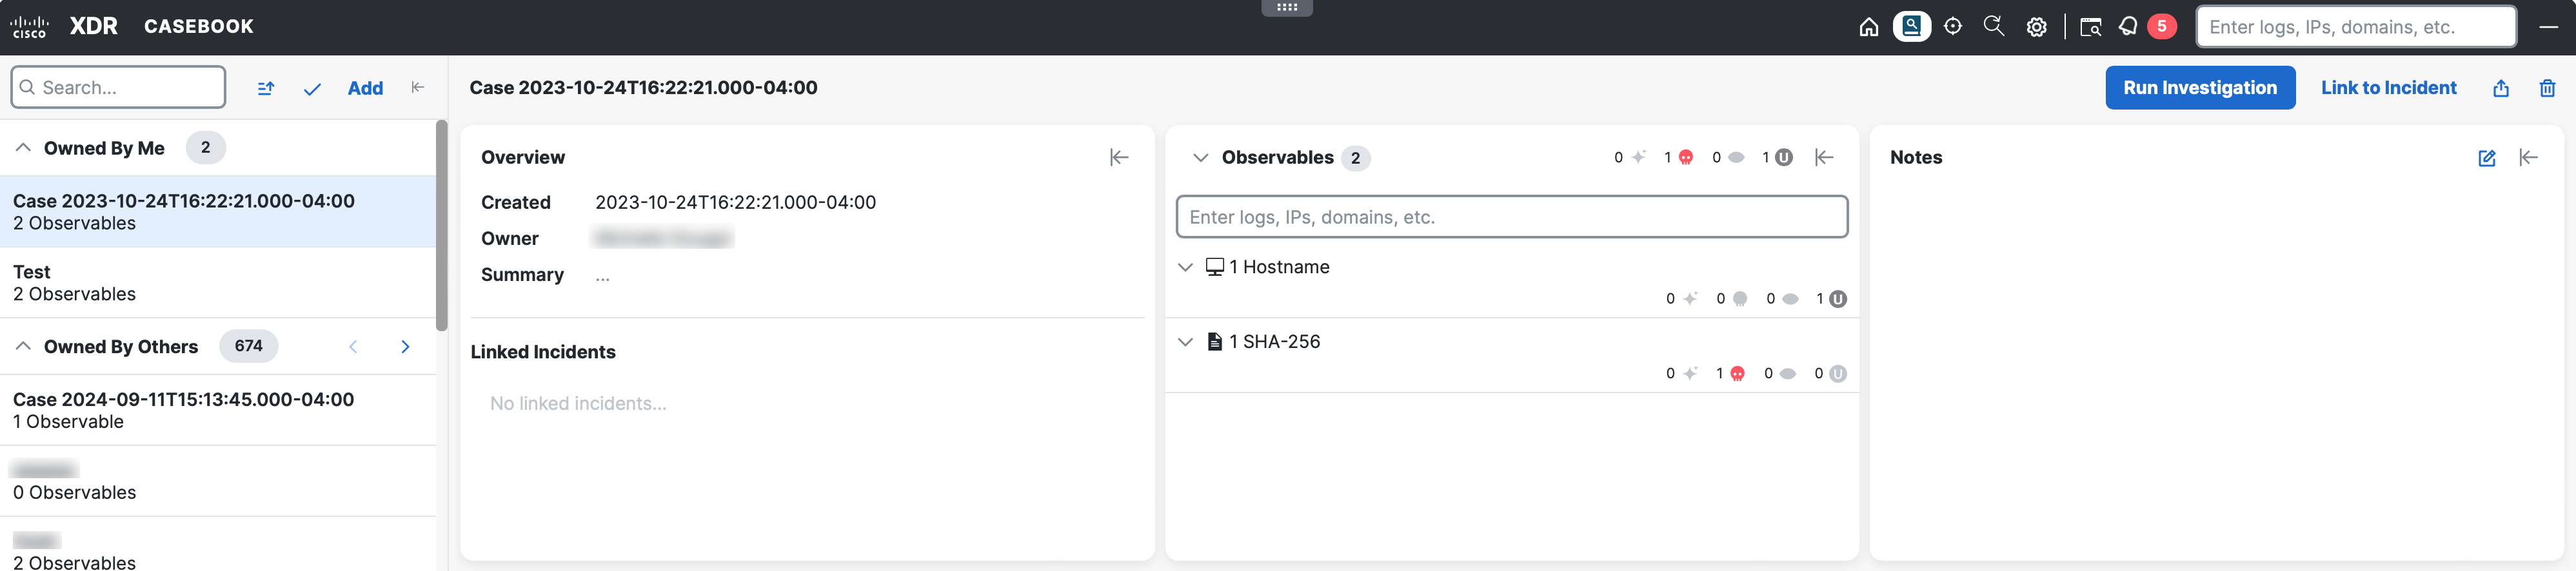Click the Home icon in top bar
Image resolution: width=2576 pixels, height=571 pixels.
click(x=1868, y=27)
